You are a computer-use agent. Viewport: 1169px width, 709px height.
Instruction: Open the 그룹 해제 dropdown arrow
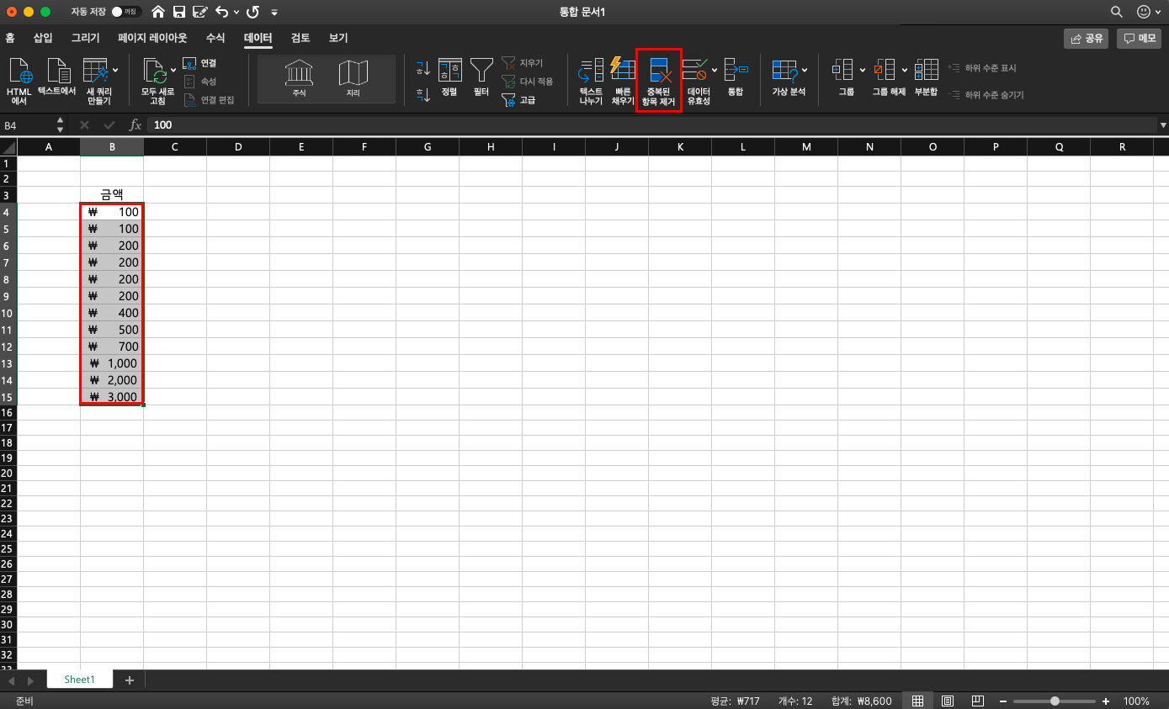[906, 69]
